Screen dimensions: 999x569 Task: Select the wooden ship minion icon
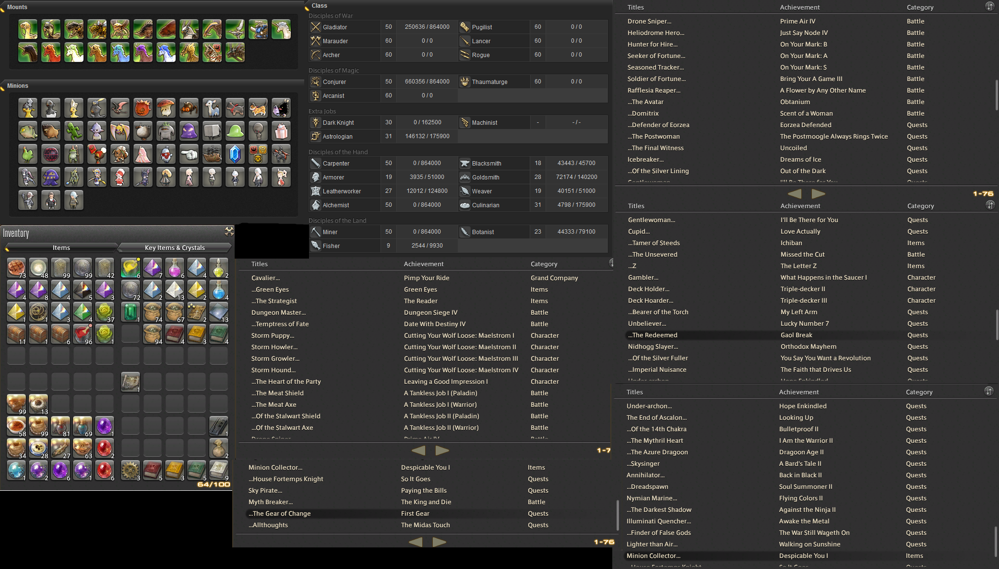(212, 154)
